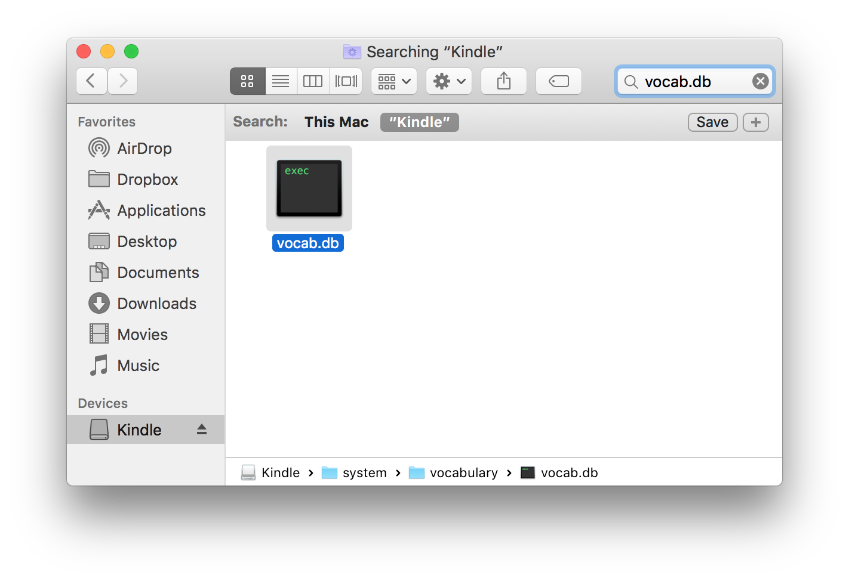Viewport: 849px width, 581px height.
Task: Switch to Cover Flow view
Action: [x=346, y=81]
